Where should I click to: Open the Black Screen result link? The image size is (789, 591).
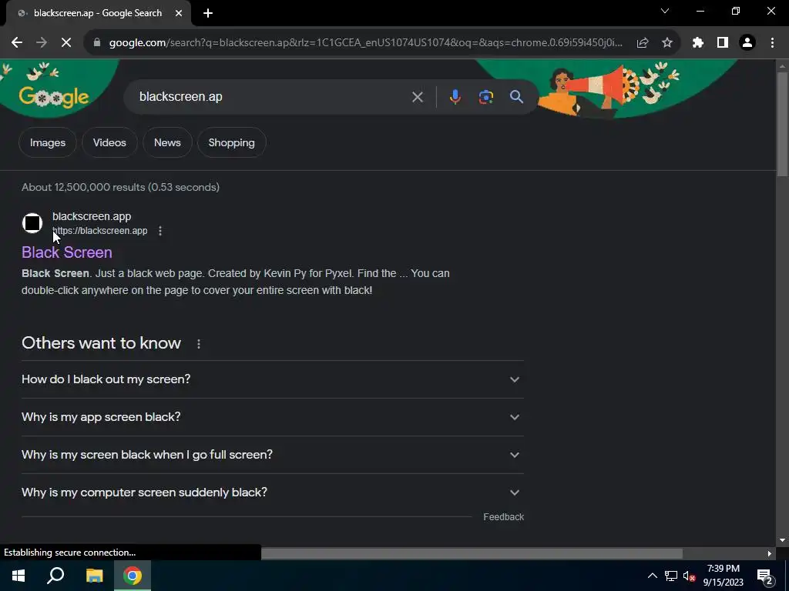[67, 252]
